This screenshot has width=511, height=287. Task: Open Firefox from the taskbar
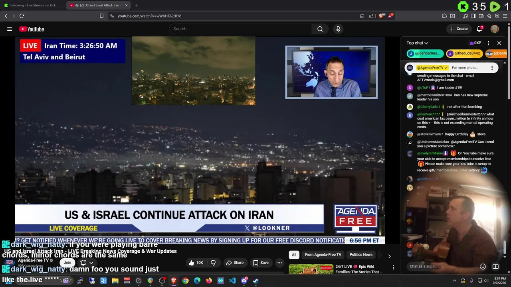pos(209,281)
